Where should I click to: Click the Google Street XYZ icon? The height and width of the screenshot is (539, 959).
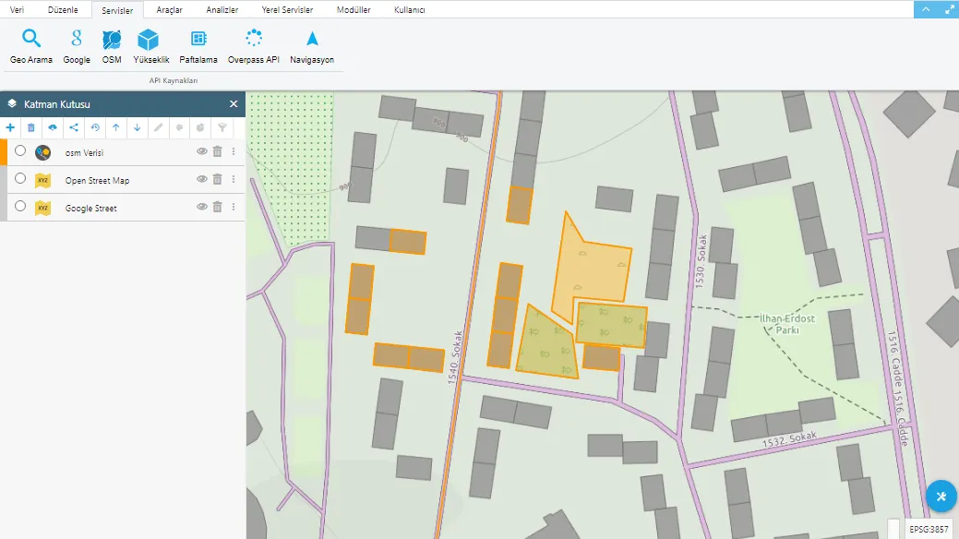[42, 208]
